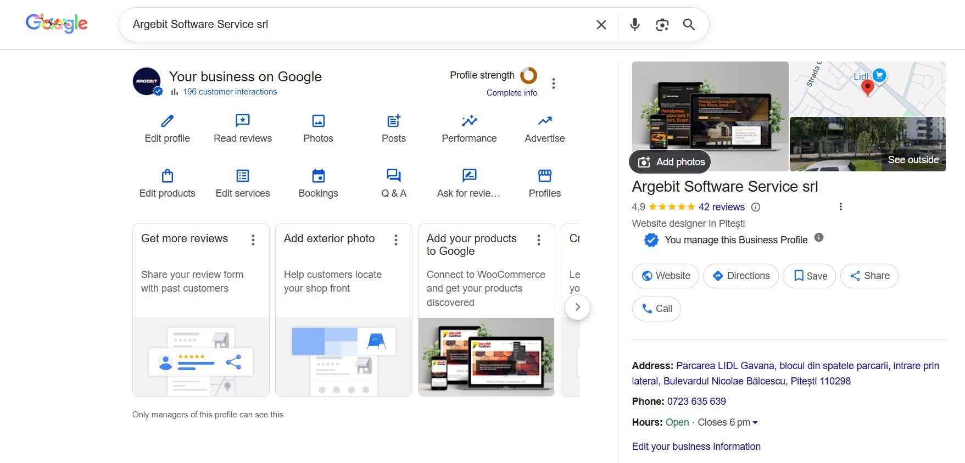This screenshot has width=965, height=463.
Task: Search by voice microphone icon
Action: point(634,25)
